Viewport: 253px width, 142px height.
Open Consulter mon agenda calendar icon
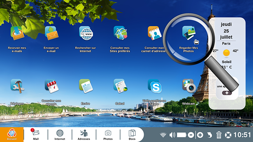point(52,86)
